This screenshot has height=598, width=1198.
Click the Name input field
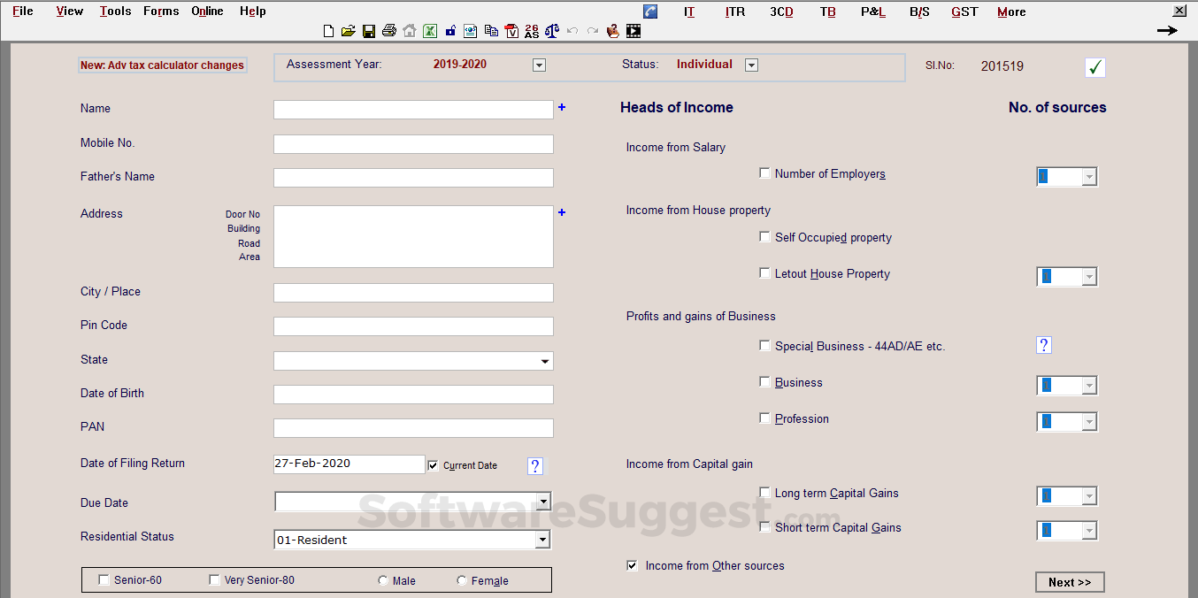[413, 110]
